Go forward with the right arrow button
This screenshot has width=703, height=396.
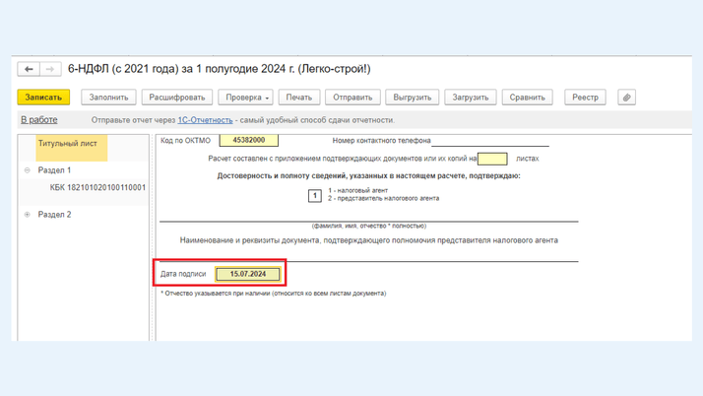click(50, 69)
